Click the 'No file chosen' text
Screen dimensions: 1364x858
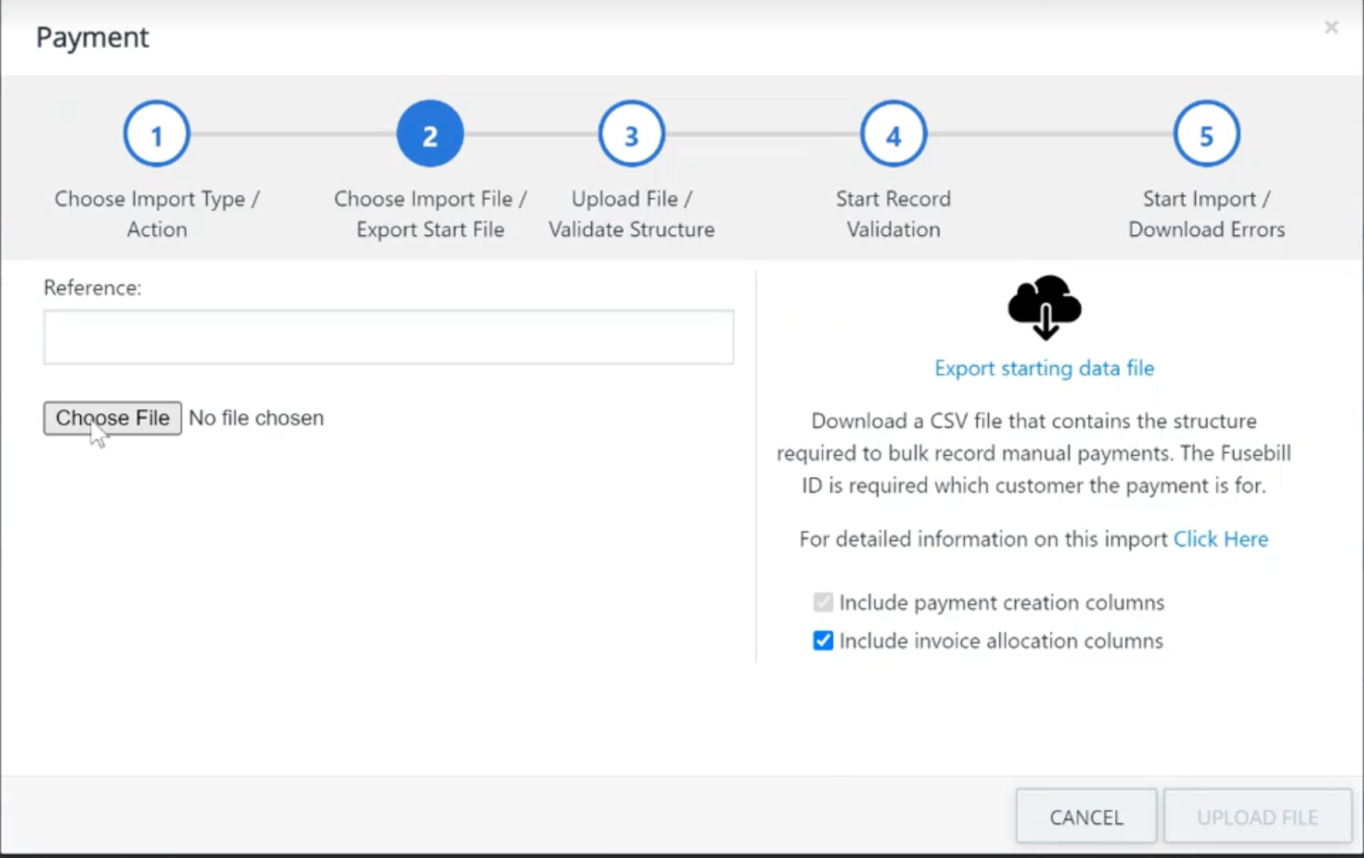[x=257, y=418]
